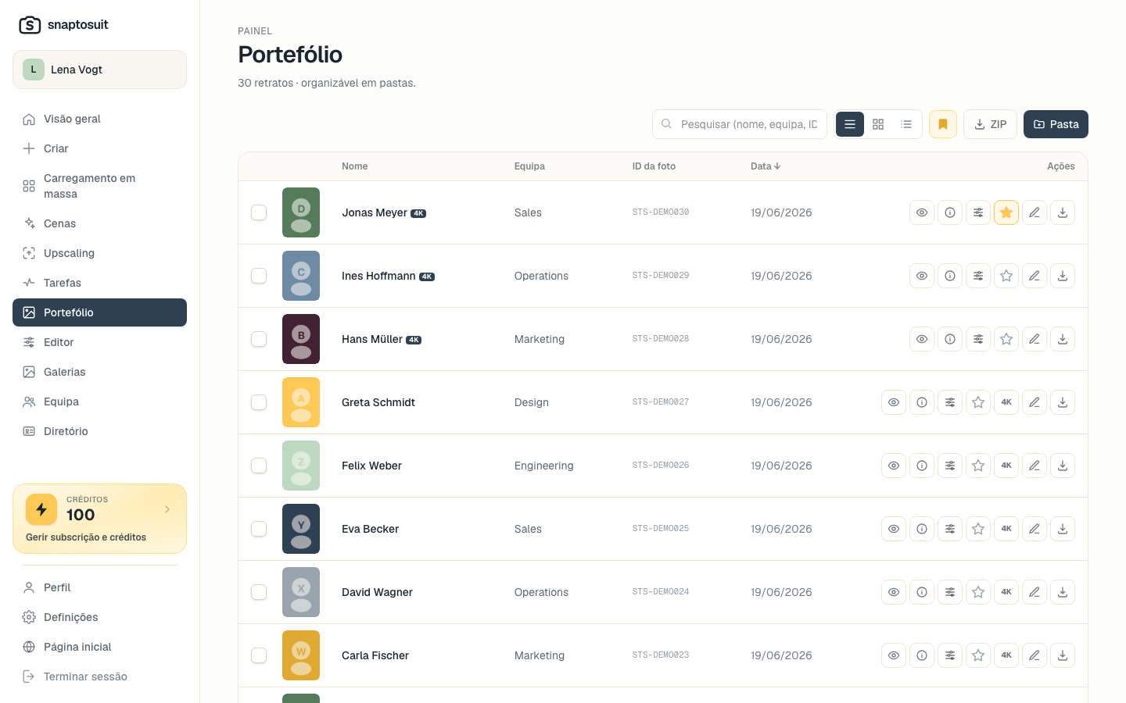Select the Ines Hoffmann row checkbox
Screen dimensions: 1126x703
pos(259,276)
